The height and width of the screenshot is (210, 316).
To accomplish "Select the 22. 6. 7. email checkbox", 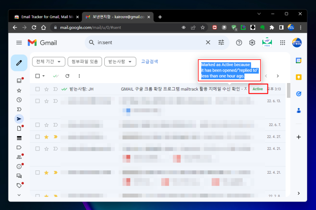I will click(38, 125).
